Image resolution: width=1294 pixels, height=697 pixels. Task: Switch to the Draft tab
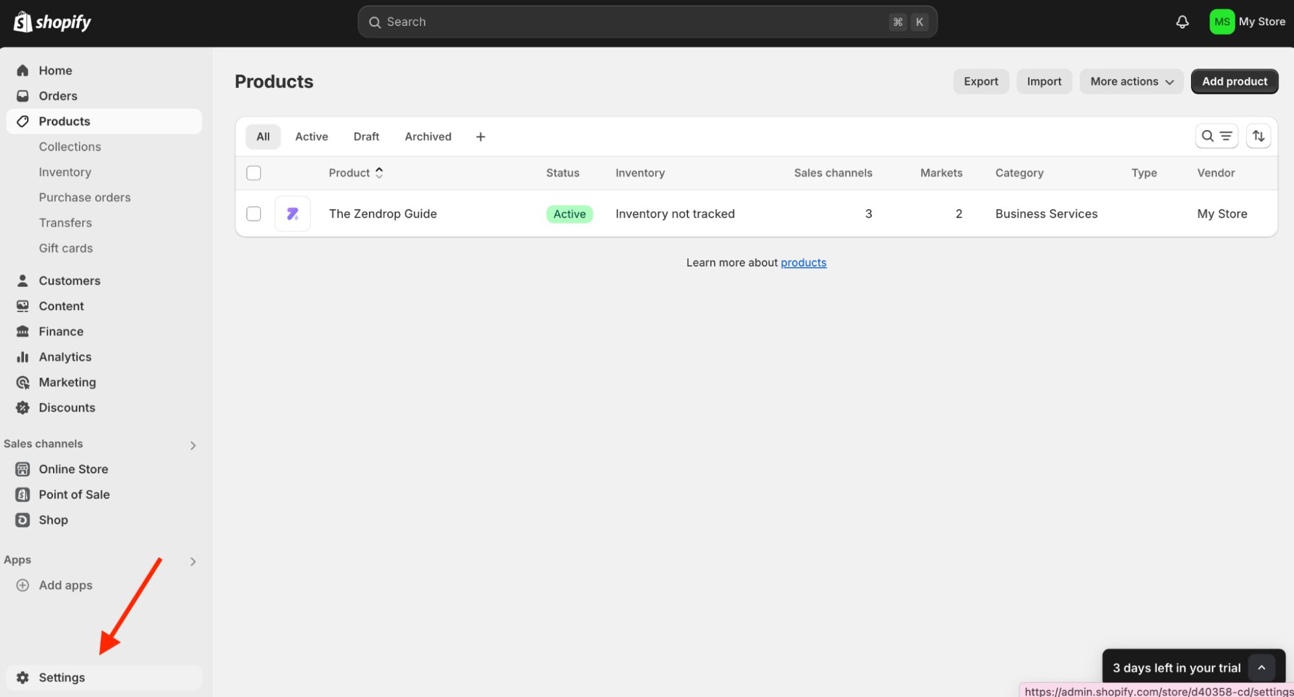click(x=366, y=136)
